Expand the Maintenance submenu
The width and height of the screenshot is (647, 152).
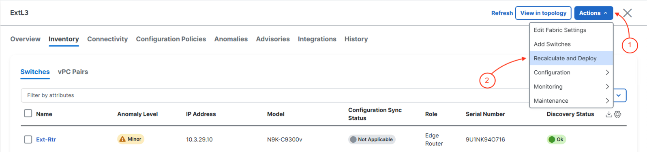tap(571, 101)
